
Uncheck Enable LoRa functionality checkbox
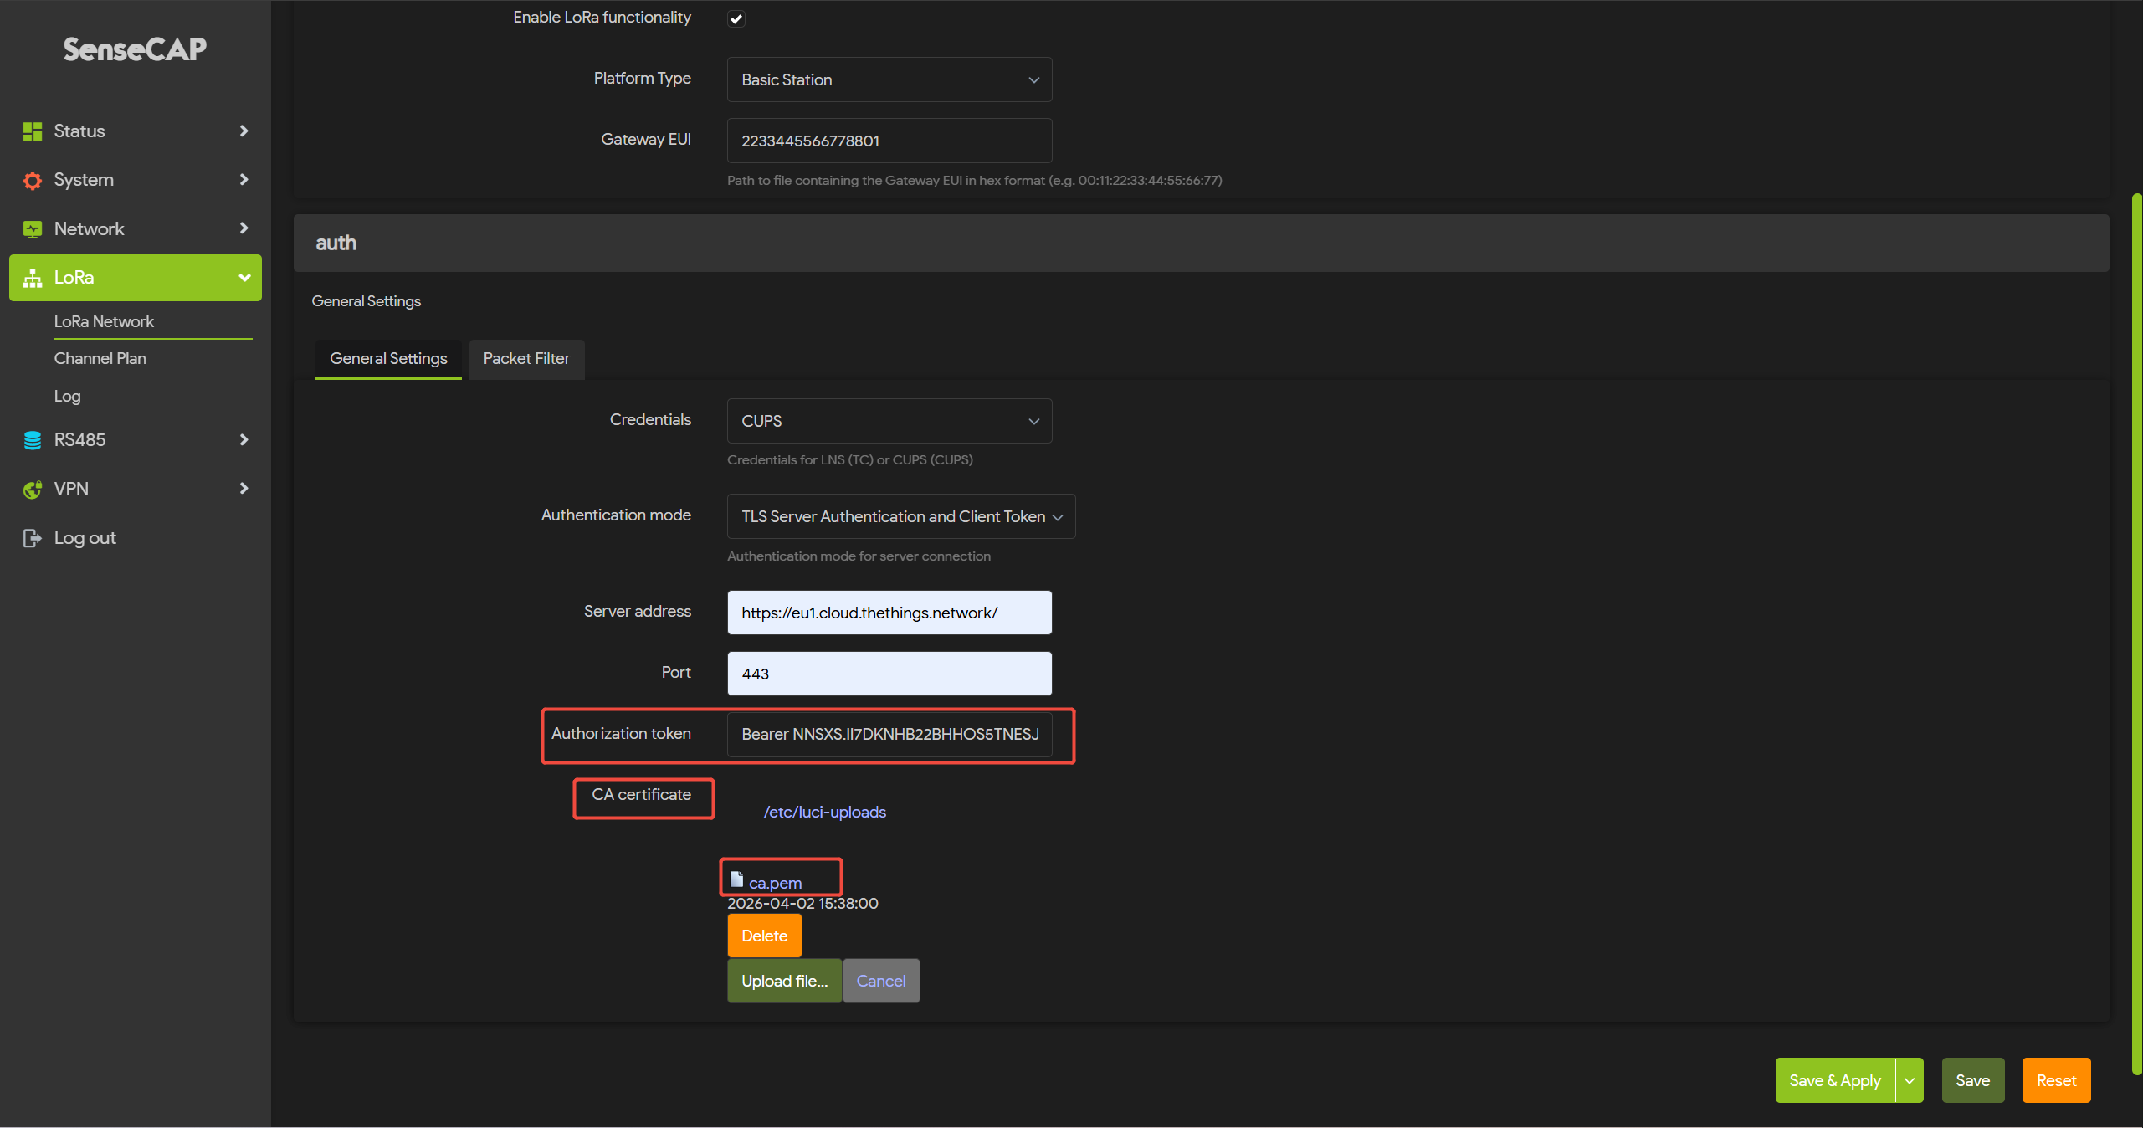pyautogui.click(x=736, y=18)
